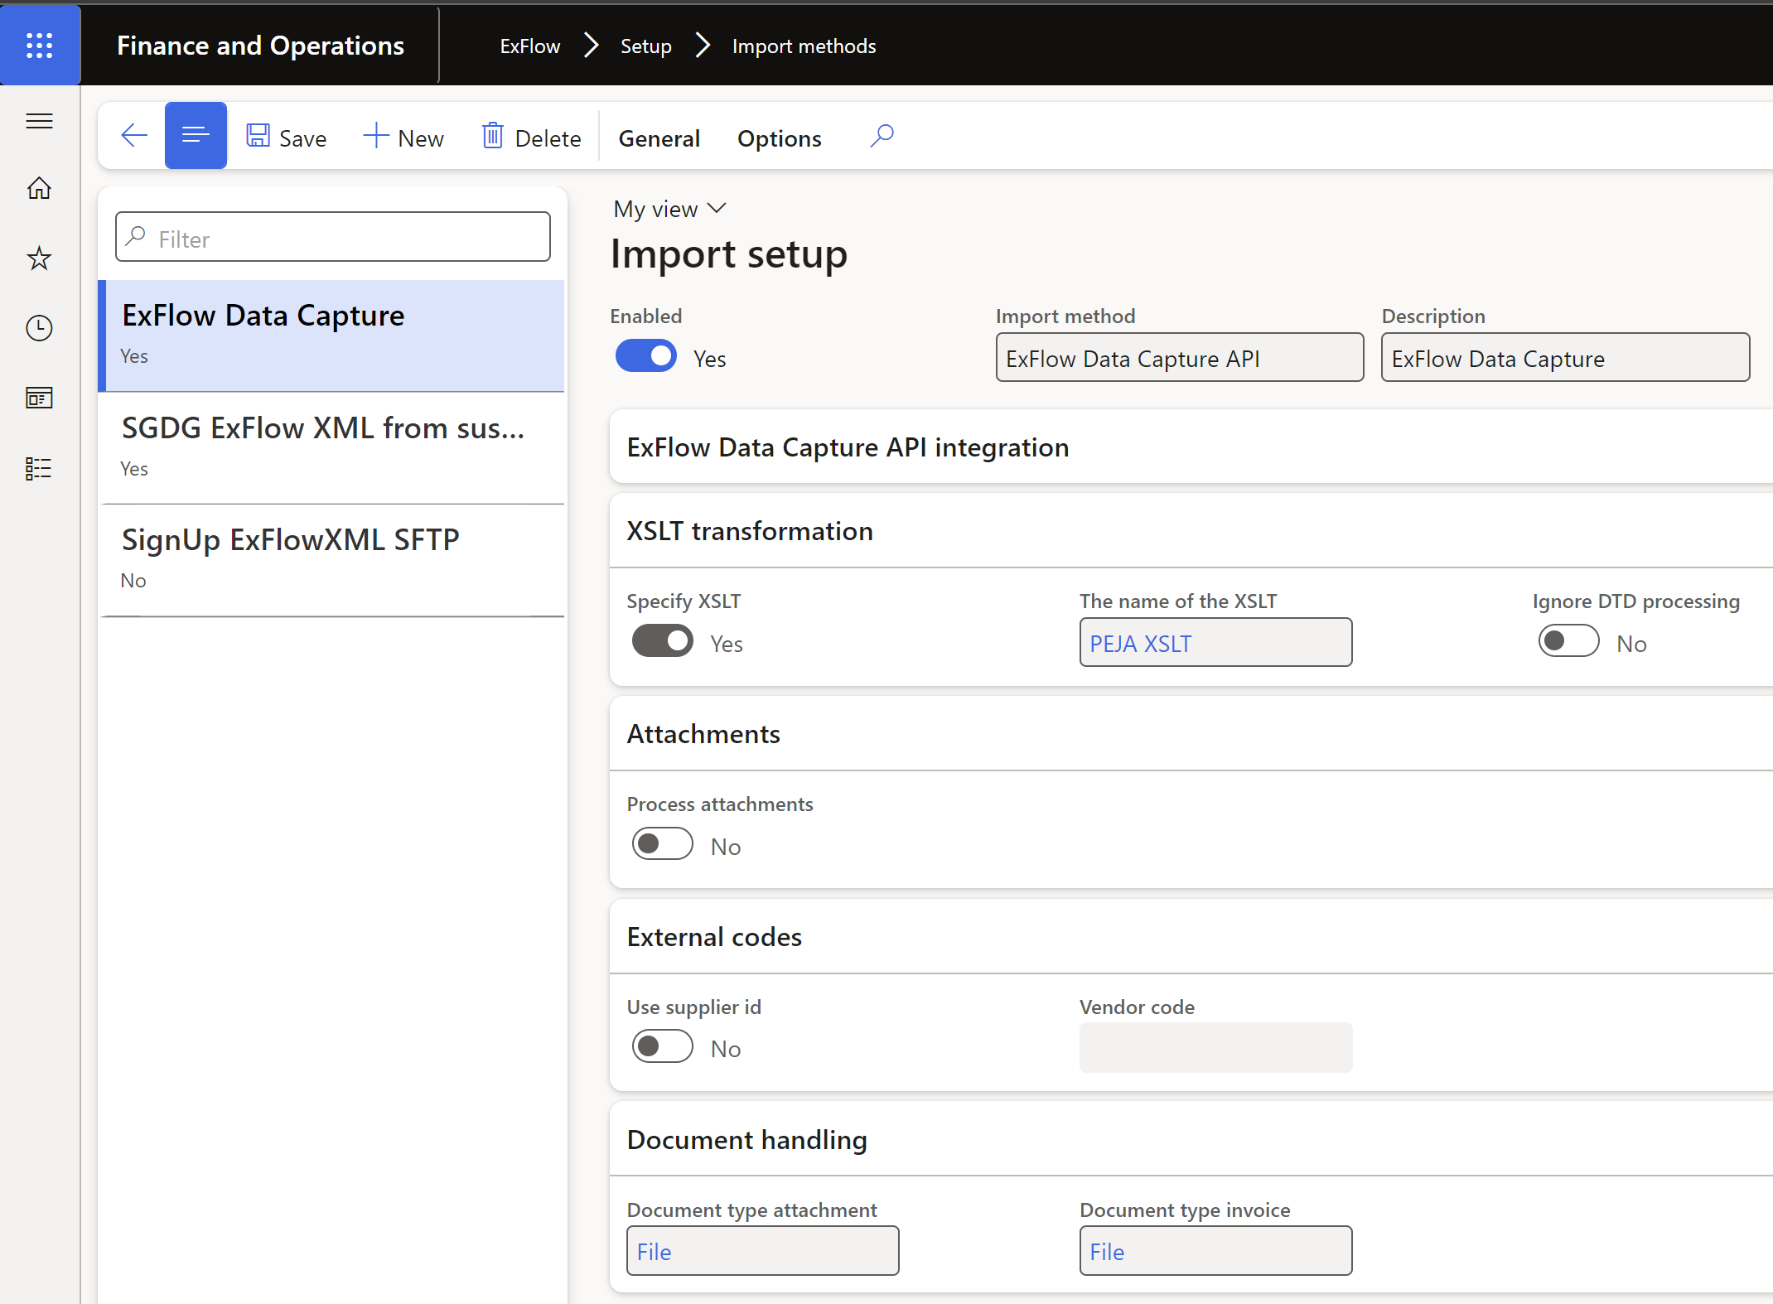Click ExFlow in the breadcrumb
The image size is (1773, 1304).
tap(530, 46)
